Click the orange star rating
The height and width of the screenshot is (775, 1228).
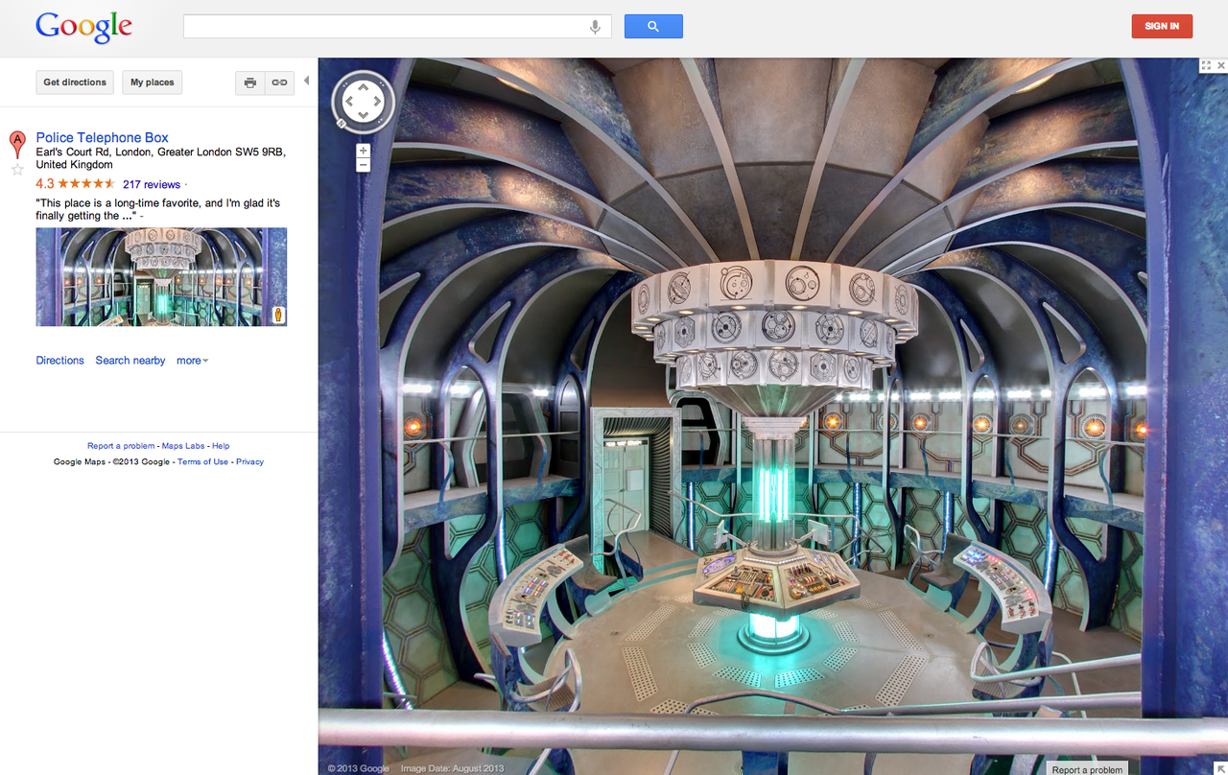click(86, 183)
